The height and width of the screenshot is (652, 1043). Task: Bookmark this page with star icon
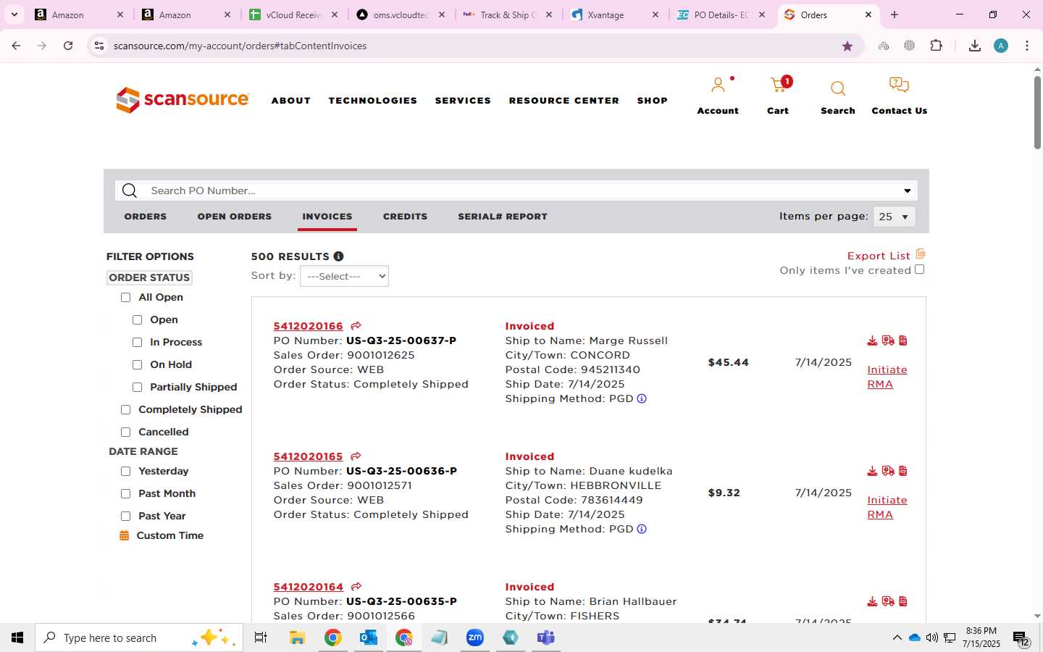pos(847,46)
